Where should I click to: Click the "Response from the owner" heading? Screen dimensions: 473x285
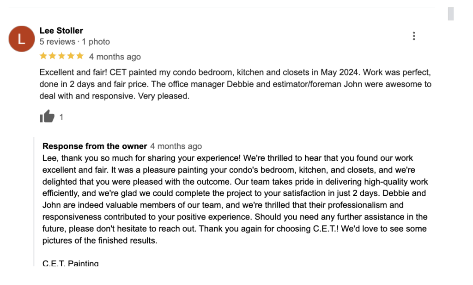pyautogui.click(x=95, y=146)
